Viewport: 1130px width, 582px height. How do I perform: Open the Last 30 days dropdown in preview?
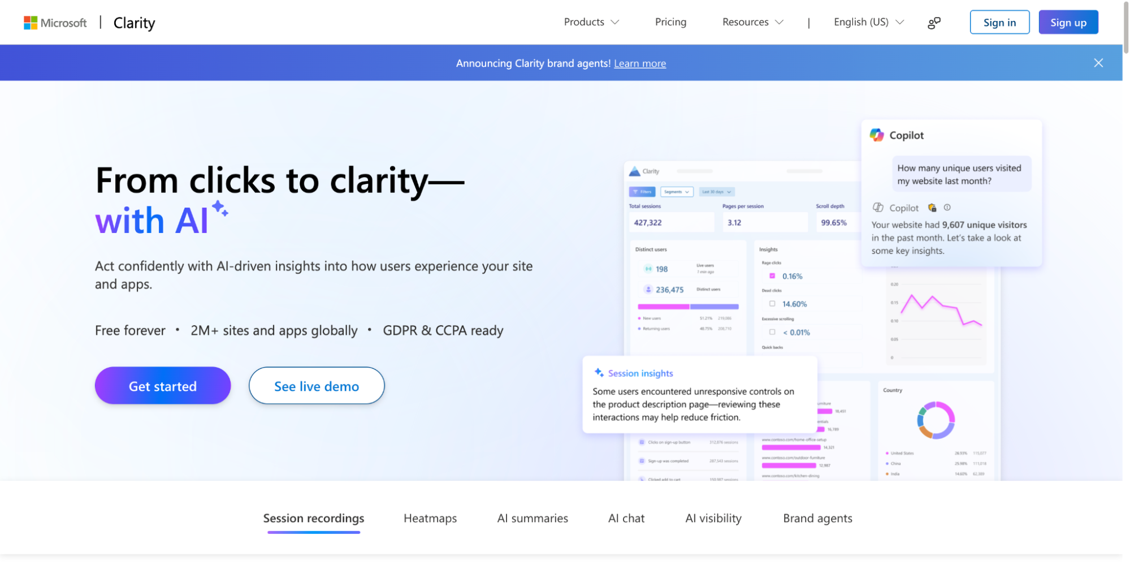[x=717, y=192]
